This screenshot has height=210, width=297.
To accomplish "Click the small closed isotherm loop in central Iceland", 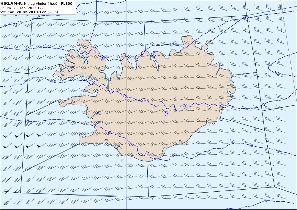I will [x=167, y=114].
